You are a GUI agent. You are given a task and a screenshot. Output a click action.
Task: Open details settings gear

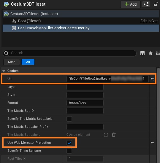click(158, 53)
